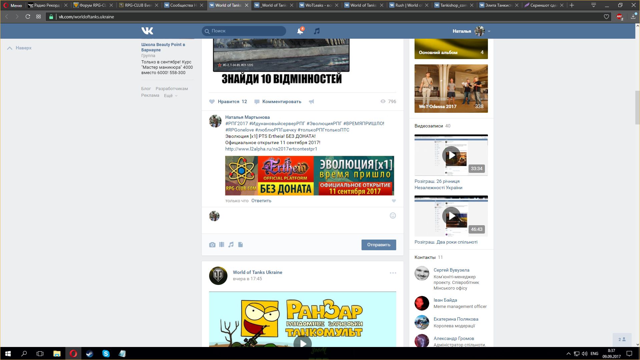The image size is (640, 360).
Task: Click the Отправить send button
Action: [x=379, y=245]
